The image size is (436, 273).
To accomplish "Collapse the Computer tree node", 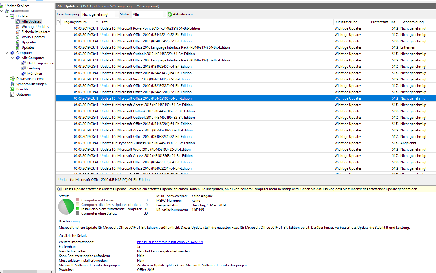I will 7,53.
